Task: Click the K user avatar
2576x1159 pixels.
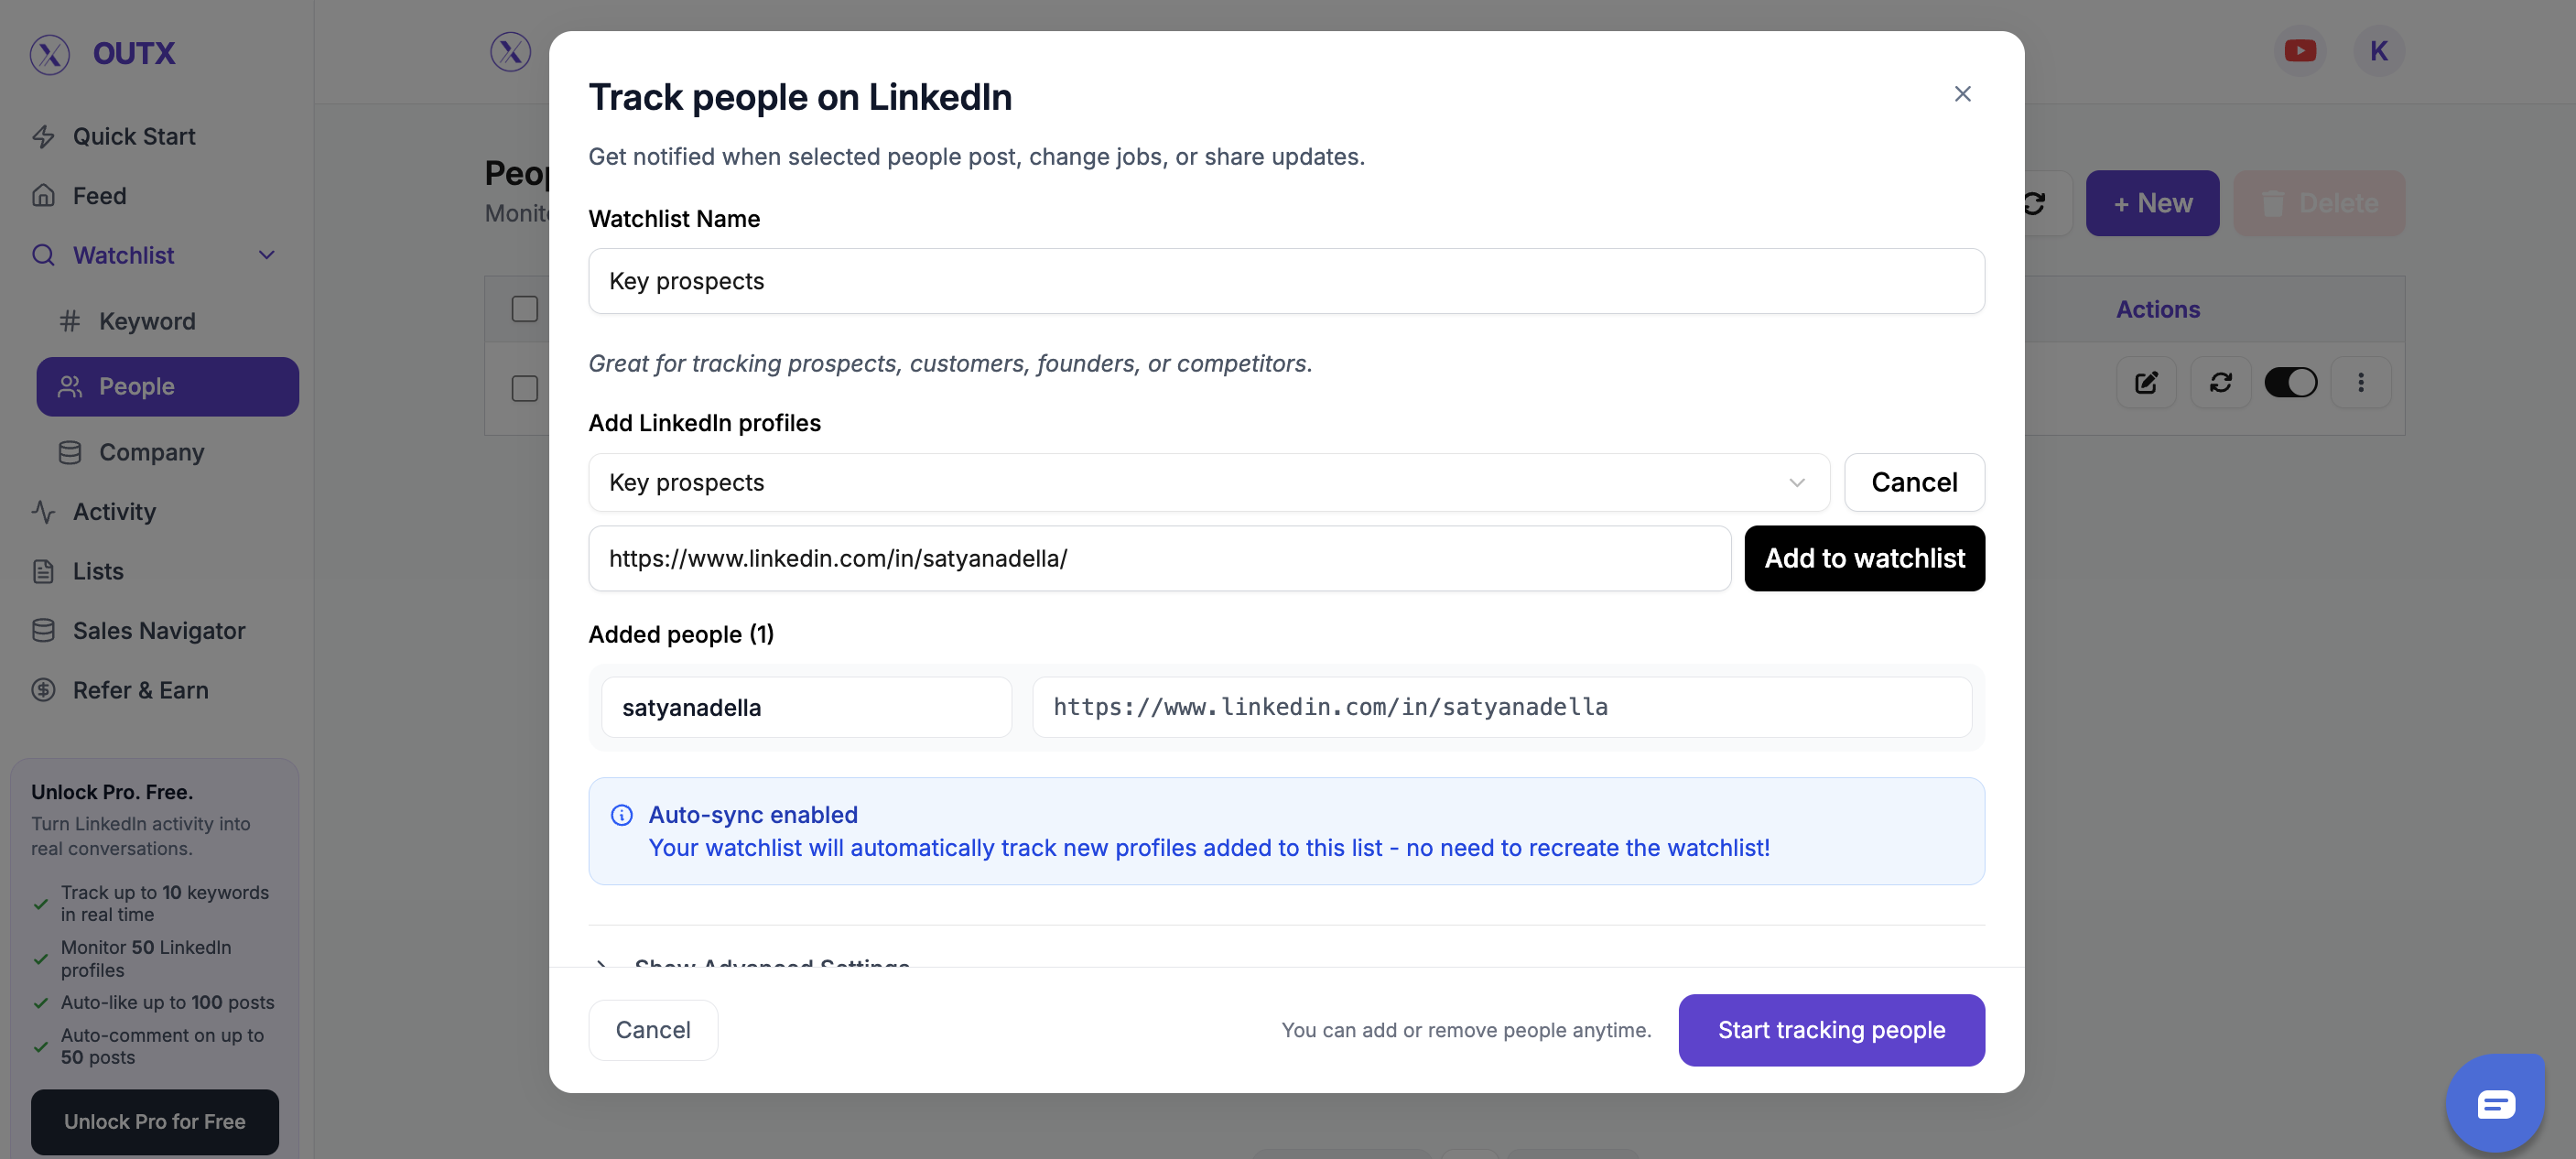Action: [2378, 50]
